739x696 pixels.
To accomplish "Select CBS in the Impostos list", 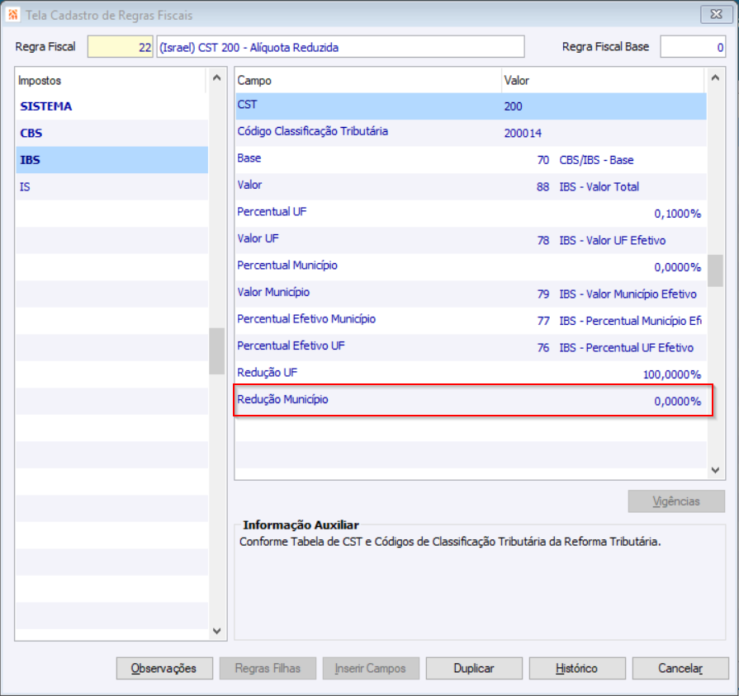I will (111, 133).
